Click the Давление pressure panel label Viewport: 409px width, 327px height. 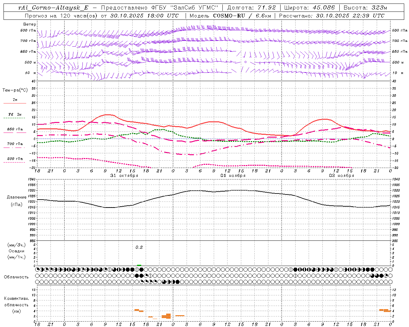[17, 197]
